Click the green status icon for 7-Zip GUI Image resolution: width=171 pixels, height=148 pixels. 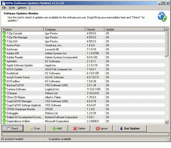click(x=4, y=41)
